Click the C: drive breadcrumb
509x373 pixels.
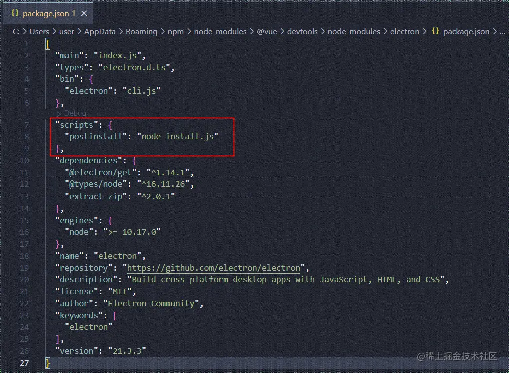tap(16, 31)
